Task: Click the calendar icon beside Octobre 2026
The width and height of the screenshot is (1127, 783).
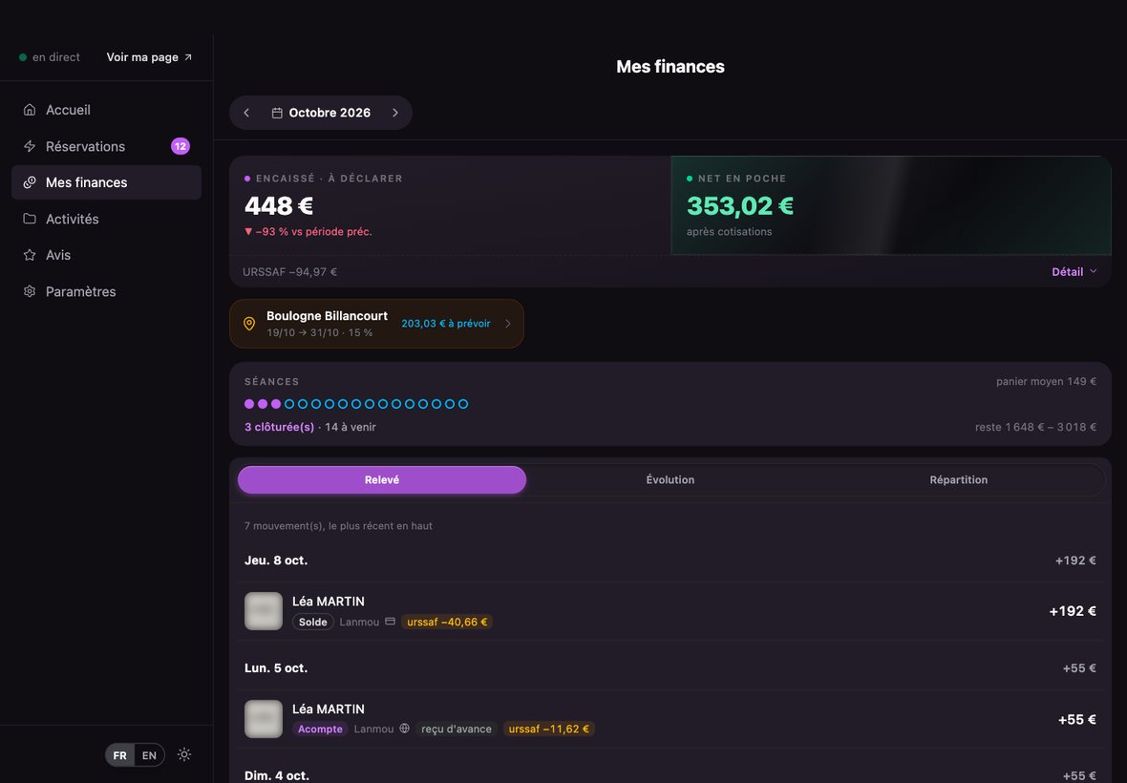Action: (x=277, y=113)
